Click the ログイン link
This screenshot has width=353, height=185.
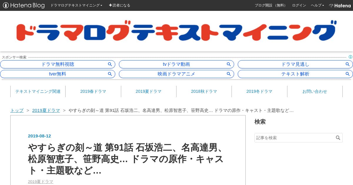299,5
